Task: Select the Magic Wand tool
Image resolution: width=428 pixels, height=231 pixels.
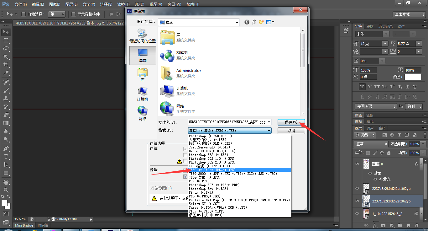Action: pos(6,57)
